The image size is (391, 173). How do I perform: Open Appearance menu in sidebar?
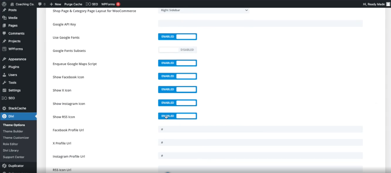pos(17,59)
